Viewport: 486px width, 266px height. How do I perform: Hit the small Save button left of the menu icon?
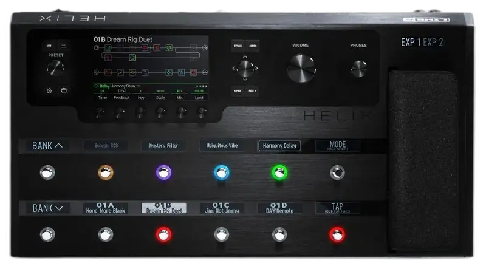point(49,46)
